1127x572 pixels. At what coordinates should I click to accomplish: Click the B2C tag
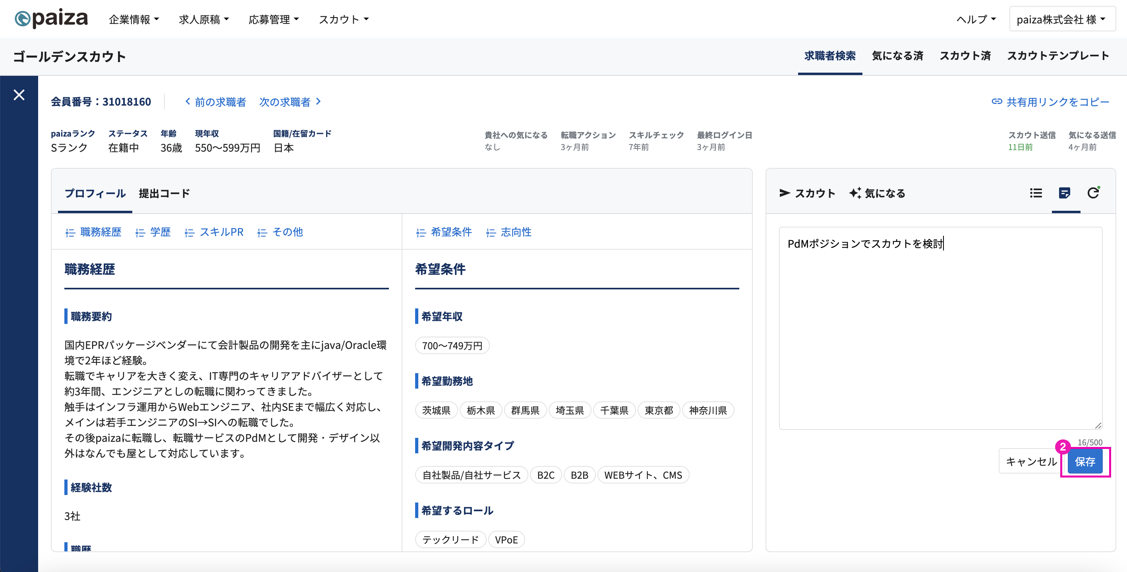pyautogui.click(x=545, y=475)
